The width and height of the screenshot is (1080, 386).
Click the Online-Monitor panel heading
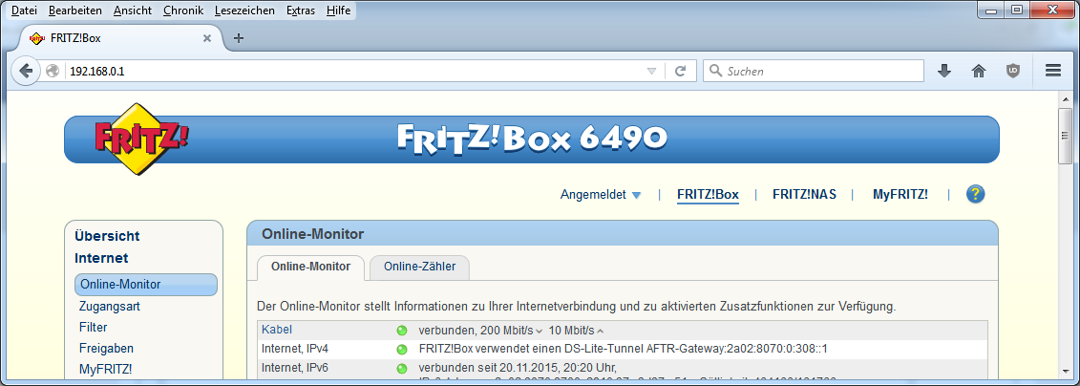pos(312,234)
